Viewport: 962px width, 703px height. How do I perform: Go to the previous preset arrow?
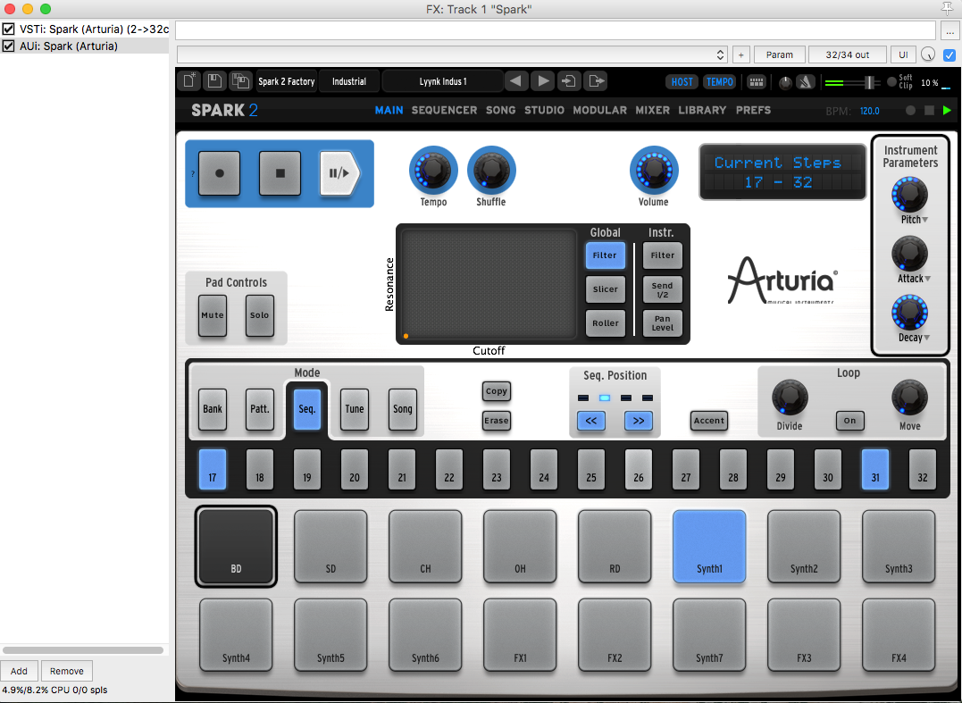coord(516,81)
